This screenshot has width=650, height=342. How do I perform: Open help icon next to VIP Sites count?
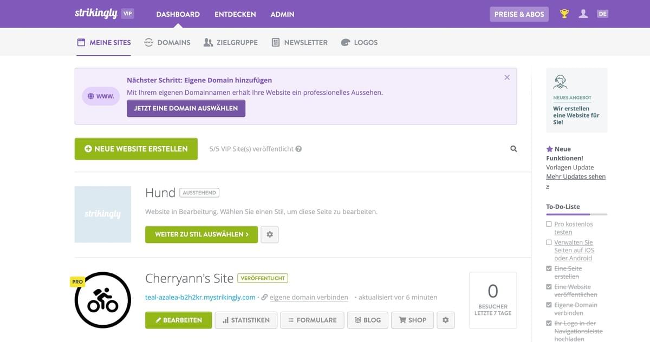click(x=298, y=149)
